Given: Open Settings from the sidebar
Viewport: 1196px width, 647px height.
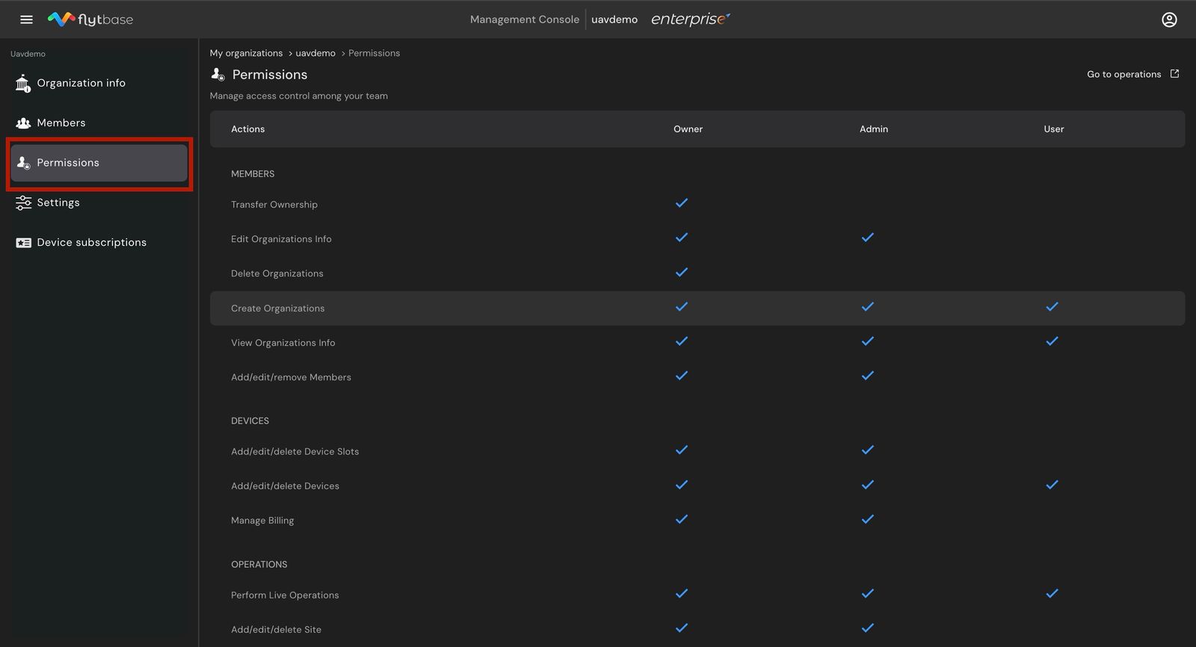Looking at the screenshot, I should pos(99,202).
